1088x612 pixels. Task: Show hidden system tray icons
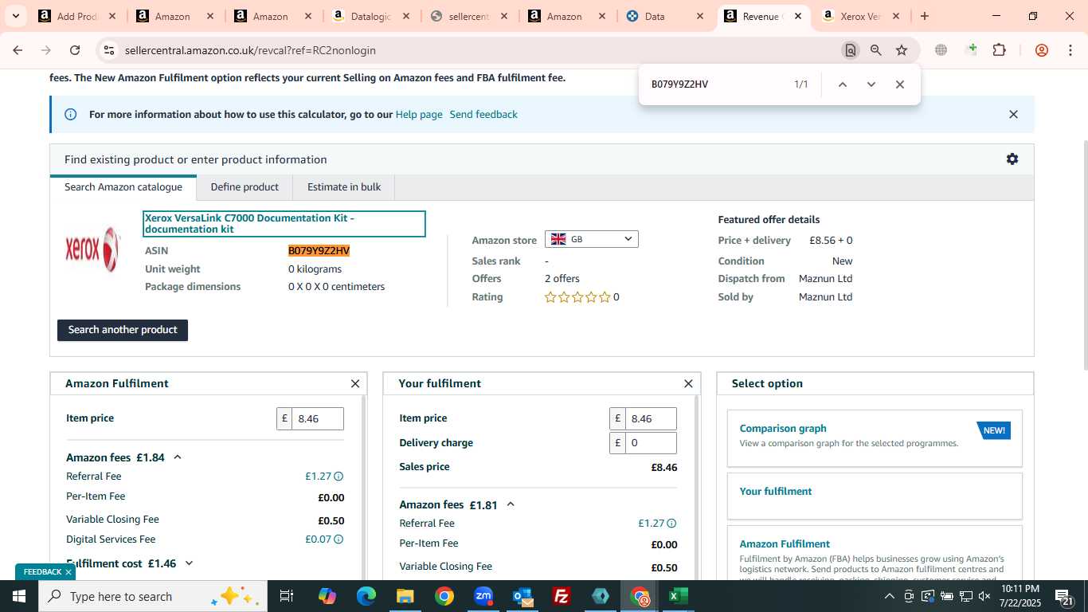889,596
